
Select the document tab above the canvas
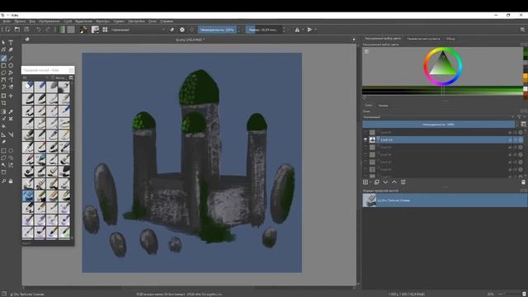pyautogui.click(x=190, y=40)
